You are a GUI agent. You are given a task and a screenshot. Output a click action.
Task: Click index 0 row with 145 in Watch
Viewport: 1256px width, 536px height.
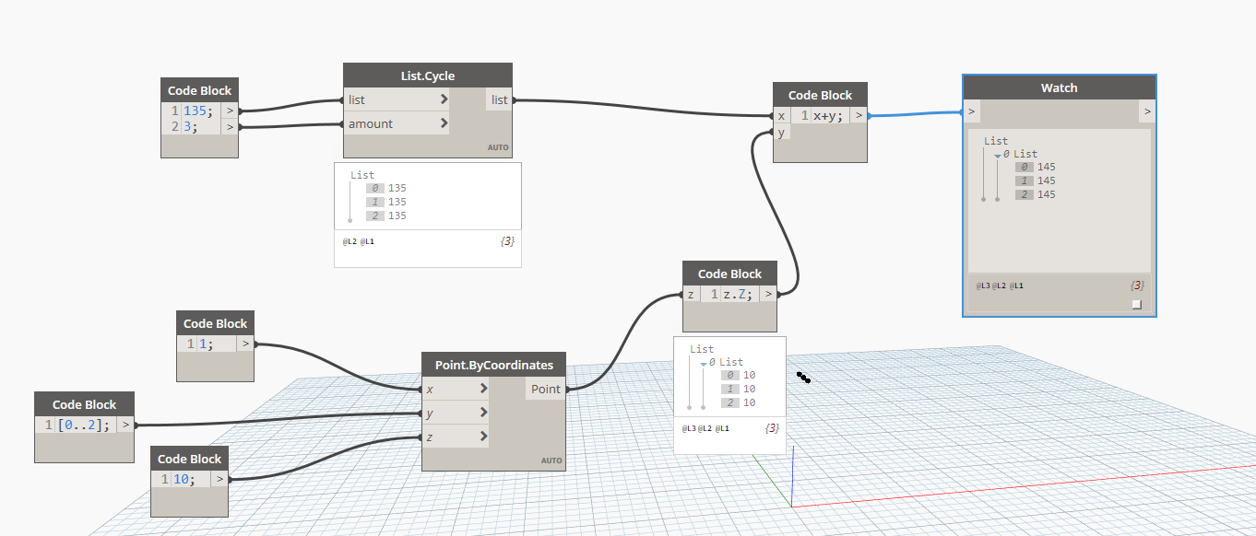pos(1036,167)
